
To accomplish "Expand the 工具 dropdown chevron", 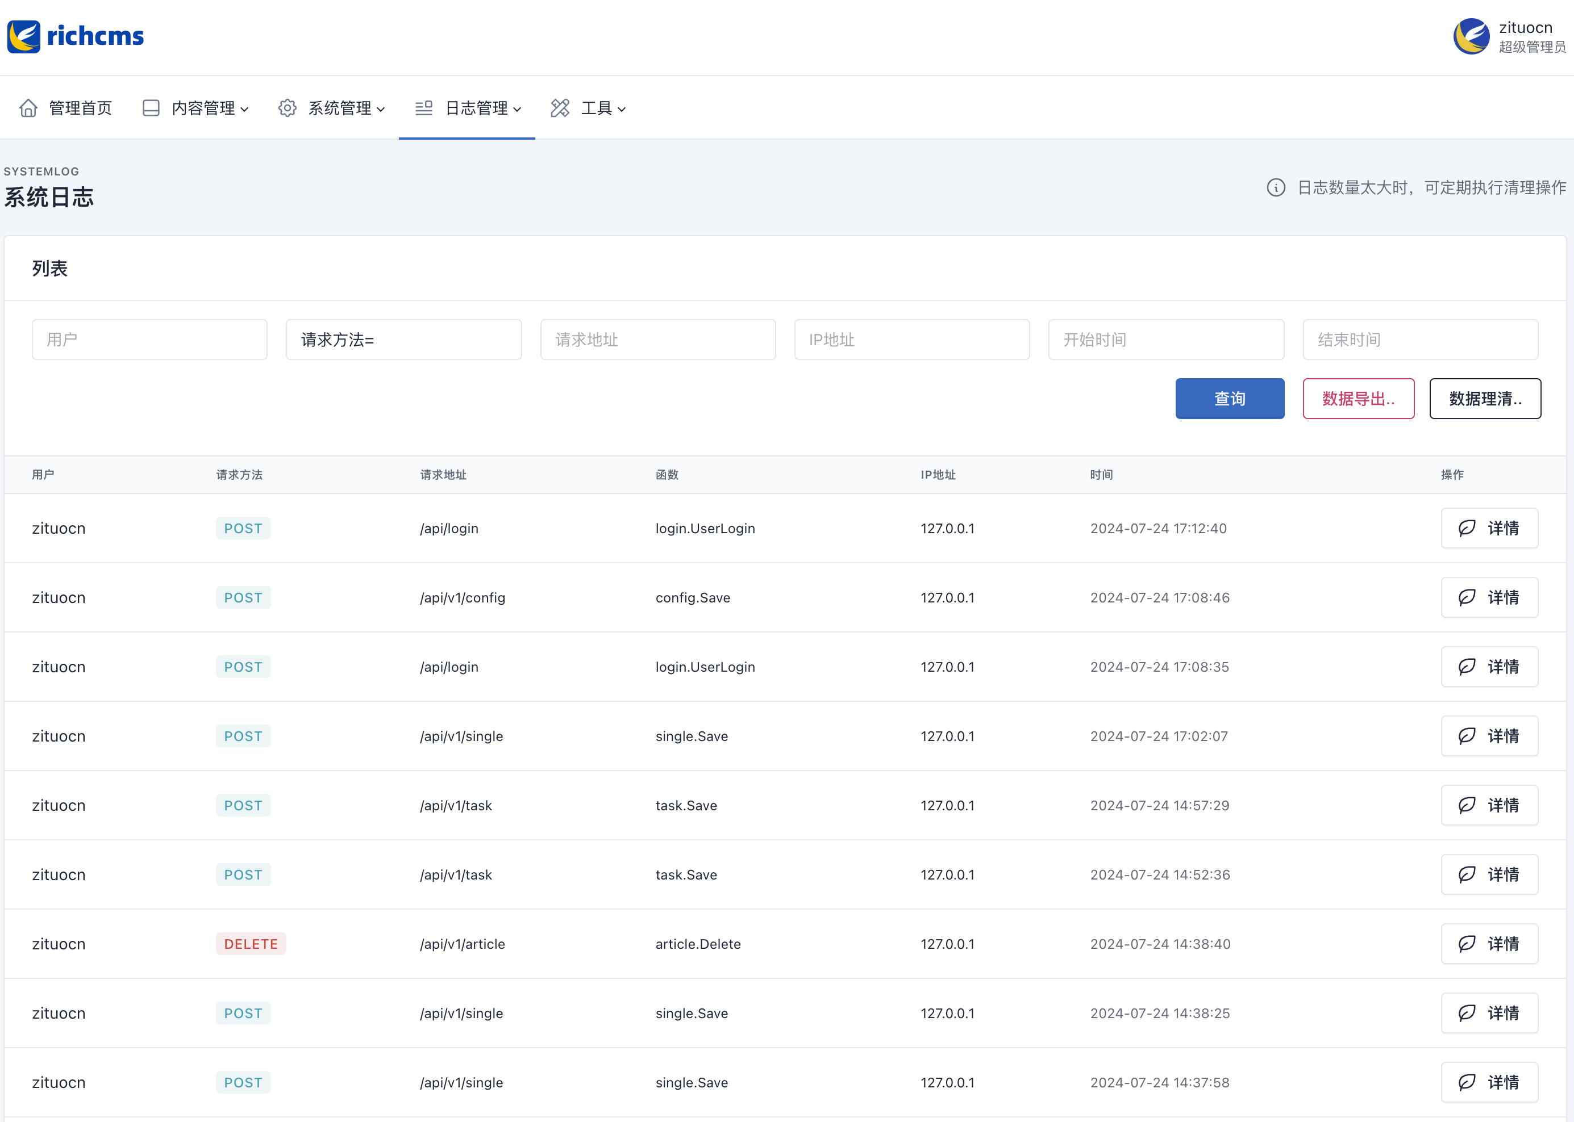I will tap(622, 109).
